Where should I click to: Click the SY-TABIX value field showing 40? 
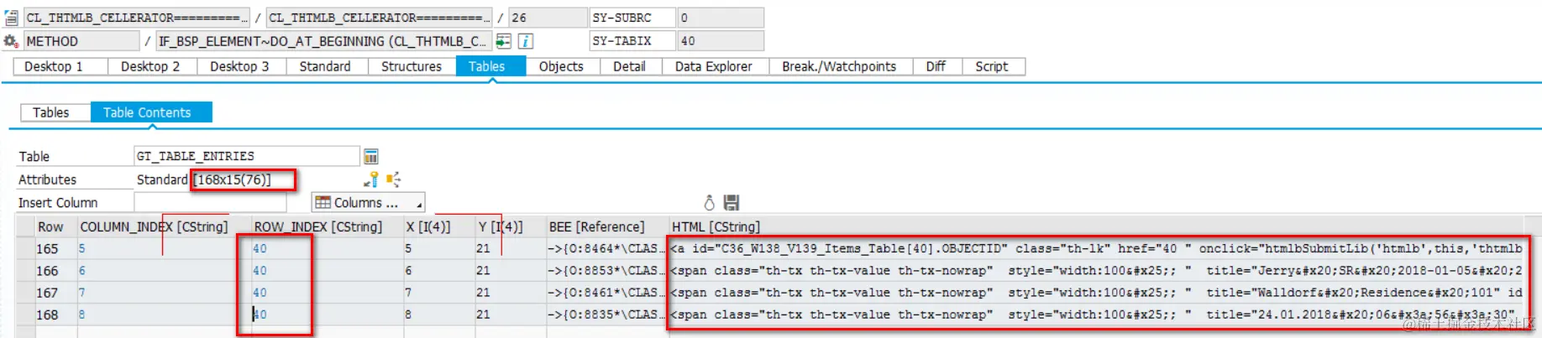coord(721,41)
